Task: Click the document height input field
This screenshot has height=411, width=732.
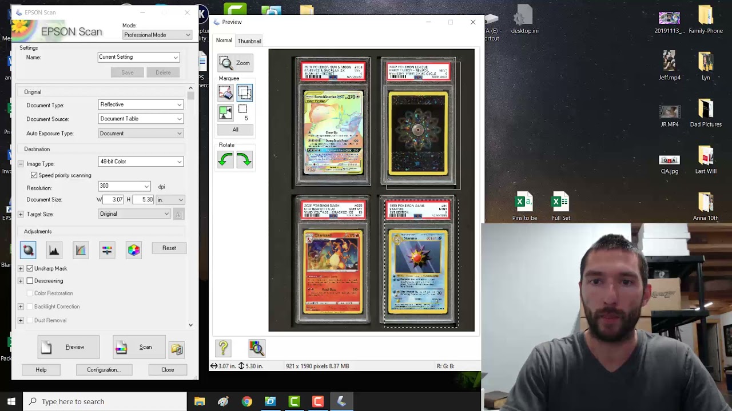Action: [144, 200]
